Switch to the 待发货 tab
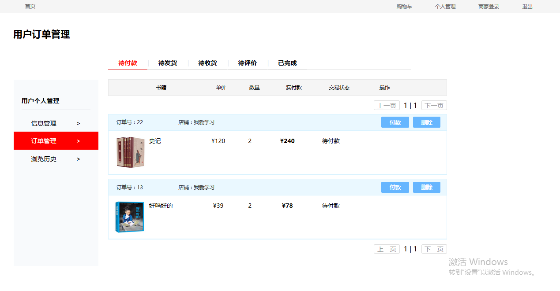 pos(168,63)
